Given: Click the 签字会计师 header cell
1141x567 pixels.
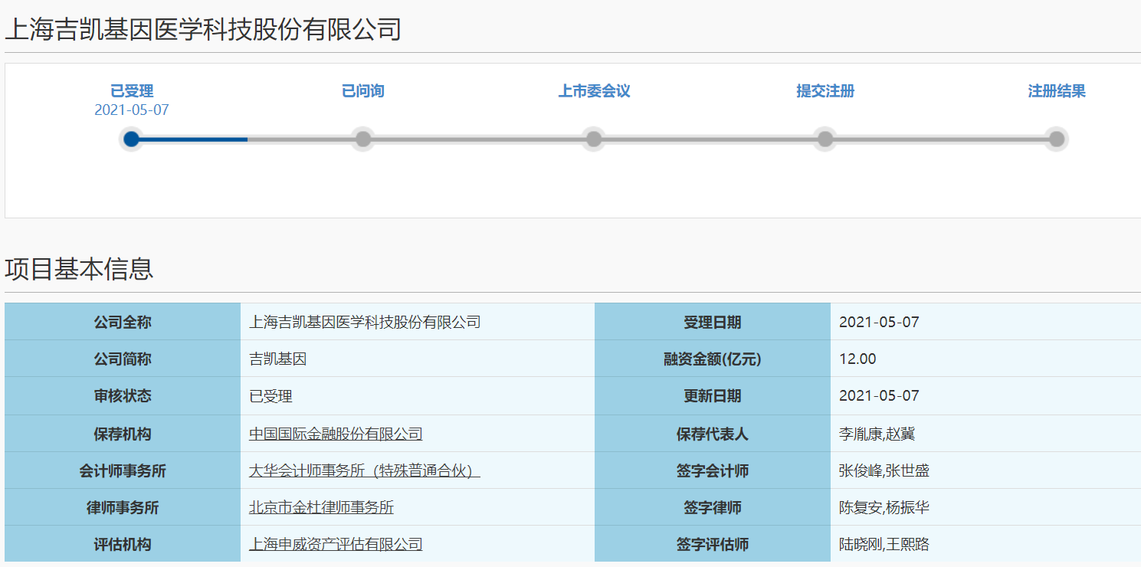Looking at the screenshot, I should click(713, 470).
